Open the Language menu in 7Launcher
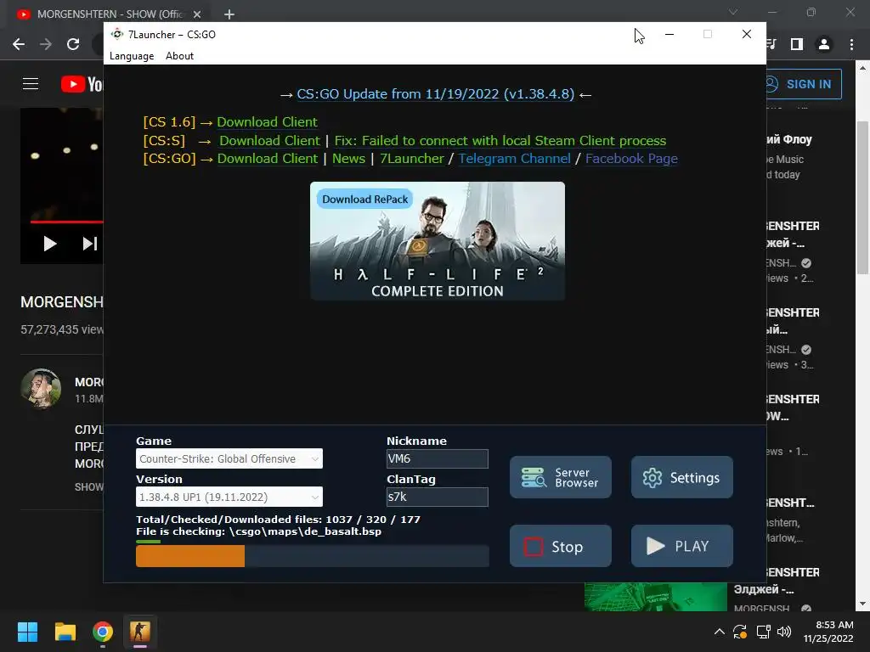The height and width of the screenshot is (652, 870). coord(132,56)
